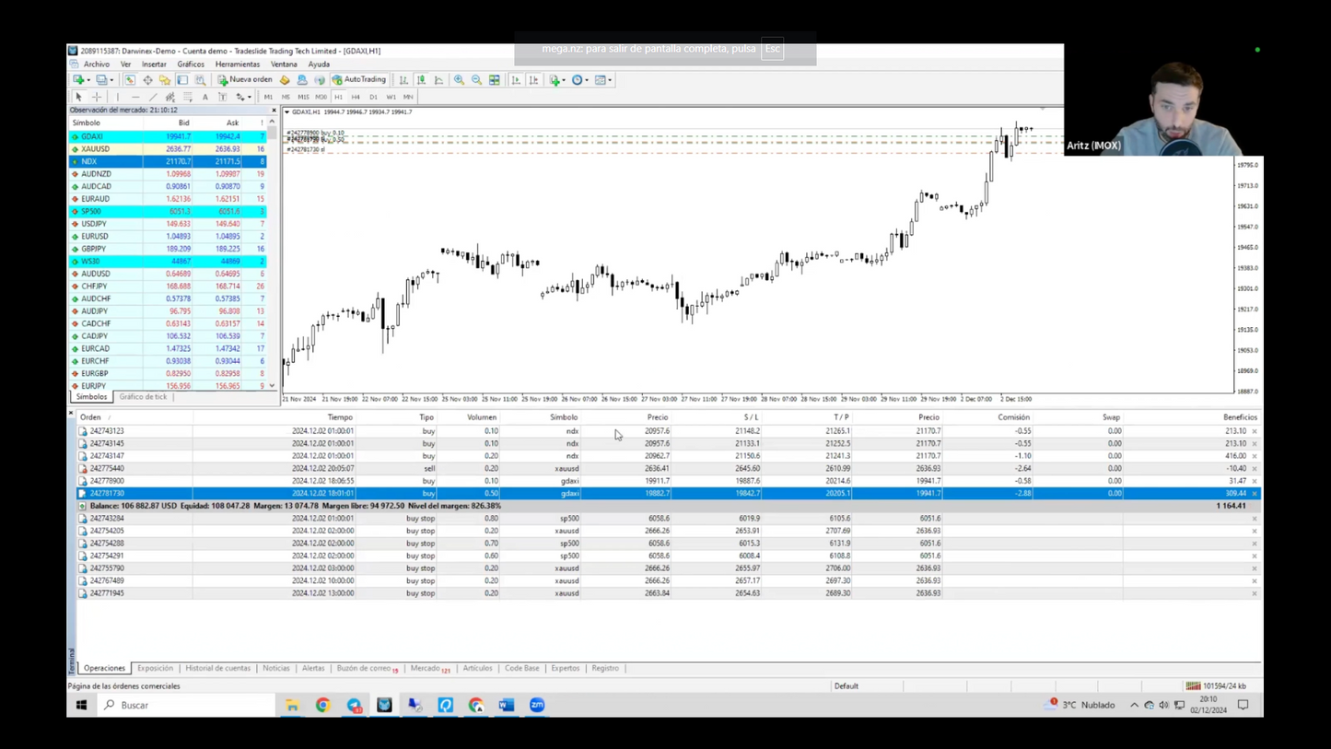The image size is (1331, 749).
Task: Open the Gráficos menu
Action: coord(191,64)
